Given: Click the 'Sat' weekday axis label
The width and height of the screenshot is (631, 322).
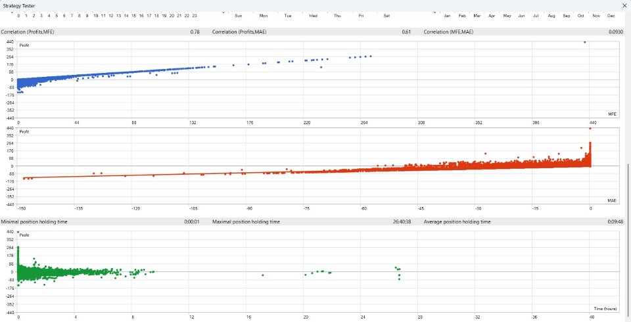Looking at the screenshot, I should (x=386, y=16).
